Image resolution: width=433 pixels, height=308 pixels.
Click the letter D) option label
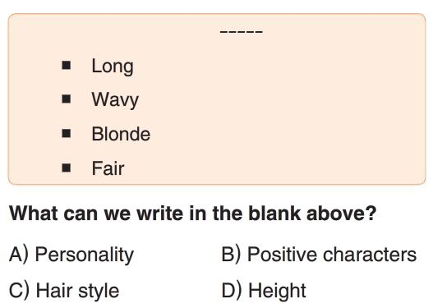[x=232, y=291]
